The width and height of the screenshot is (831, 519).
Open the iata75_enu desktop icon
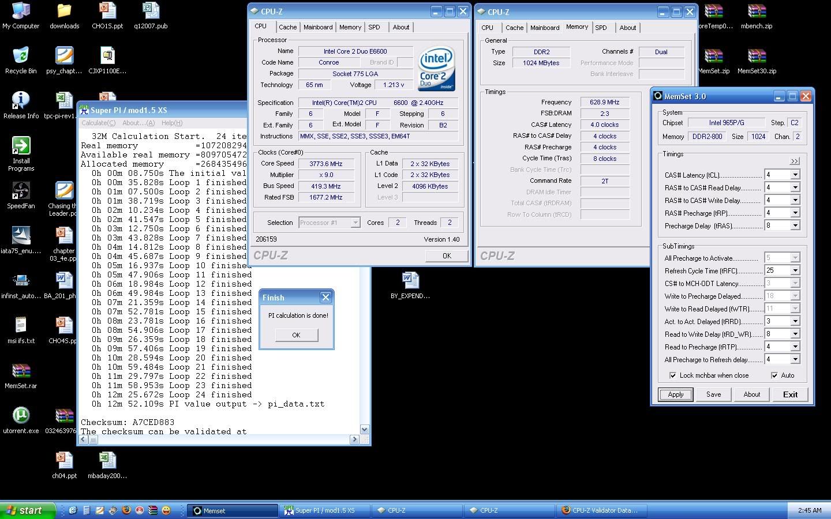tap(21, 241)
